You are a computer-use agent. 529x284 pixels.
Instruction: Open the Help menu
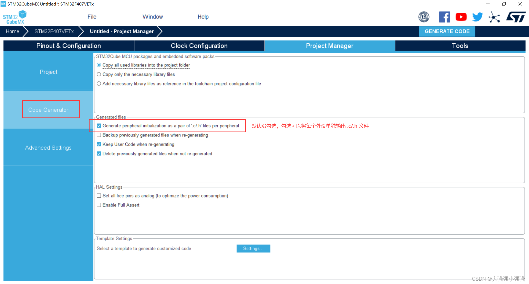[x=203, y=17]
